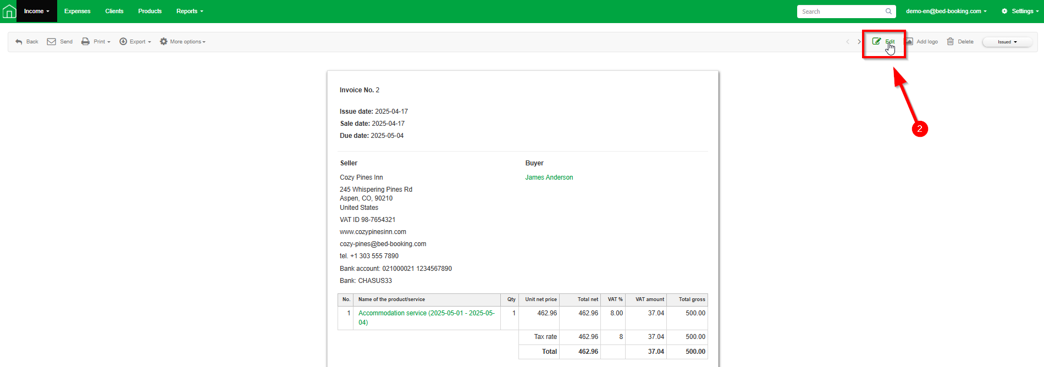The width and height of the screenshot is (1044, 367).
Task: Select the Due date 2025-05-04 text
Action: [372, 136]
